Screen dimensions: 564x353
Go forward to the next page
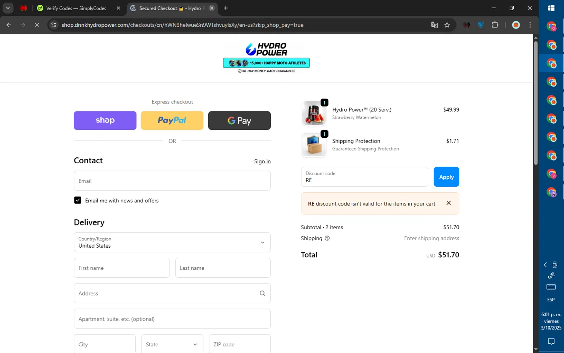coord(23,25)
